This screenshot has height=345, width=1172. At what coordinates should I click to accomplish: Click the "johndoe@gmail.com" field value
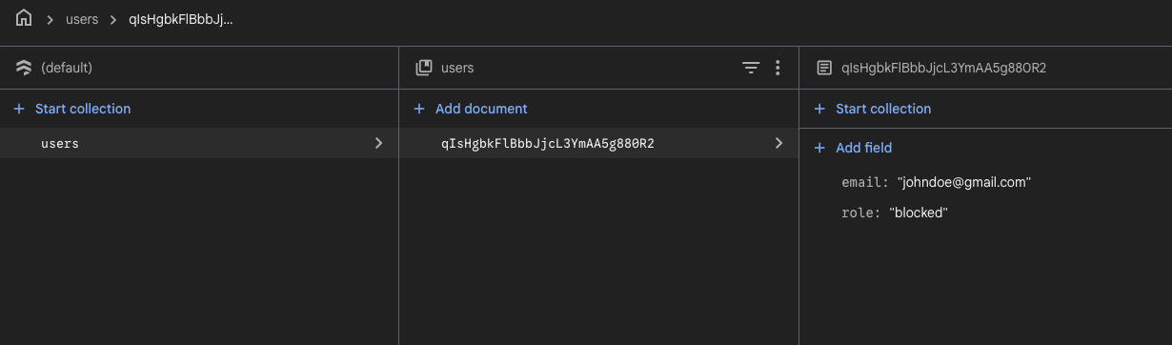click(x=964, y=181)
